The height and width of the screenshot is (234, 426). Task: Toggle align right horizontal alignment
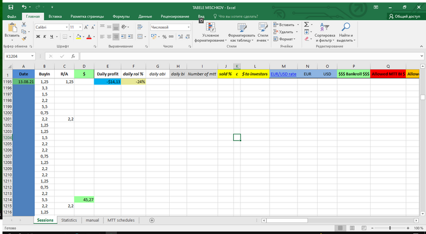(116, 36)
